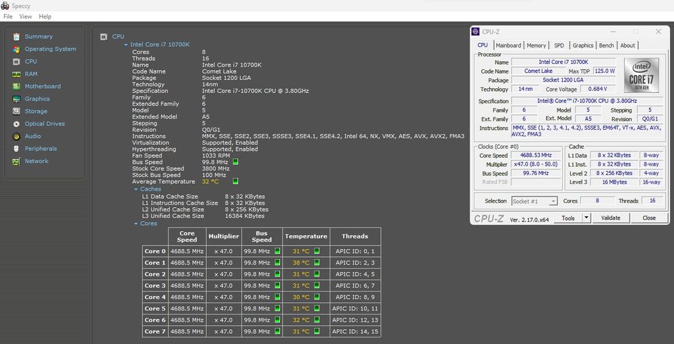Click the Name field in CPU-Z Processor group
Image resolution: width=674 pixels, height=344 pixels.
(x=563, y=63)
